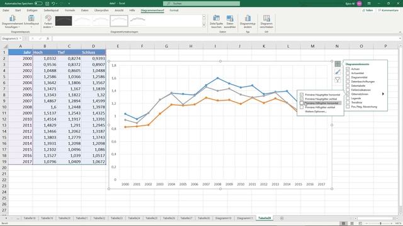Toggle Datentabelle checkbox
This screenshot has width=403, height=226.
point(348,85)
